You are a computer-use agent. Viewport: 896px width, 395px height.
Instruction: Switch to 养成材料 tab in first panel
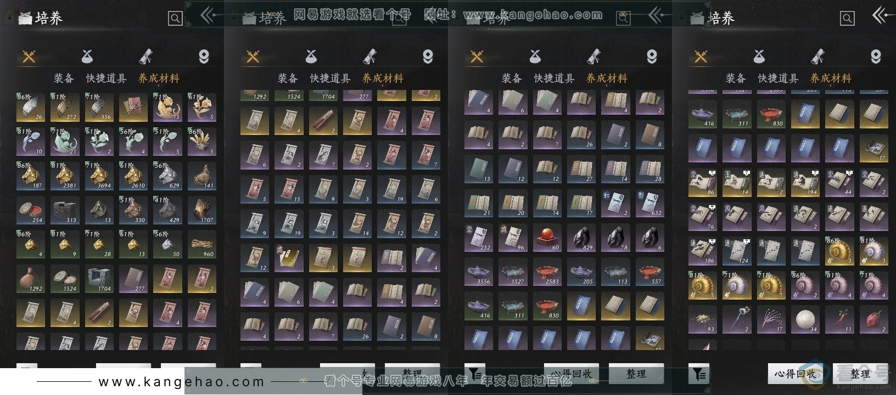159,78
